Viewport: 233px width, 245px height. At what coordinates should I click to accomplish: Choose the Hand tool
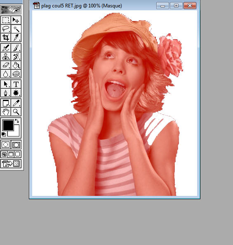click(x=6, y=112)
